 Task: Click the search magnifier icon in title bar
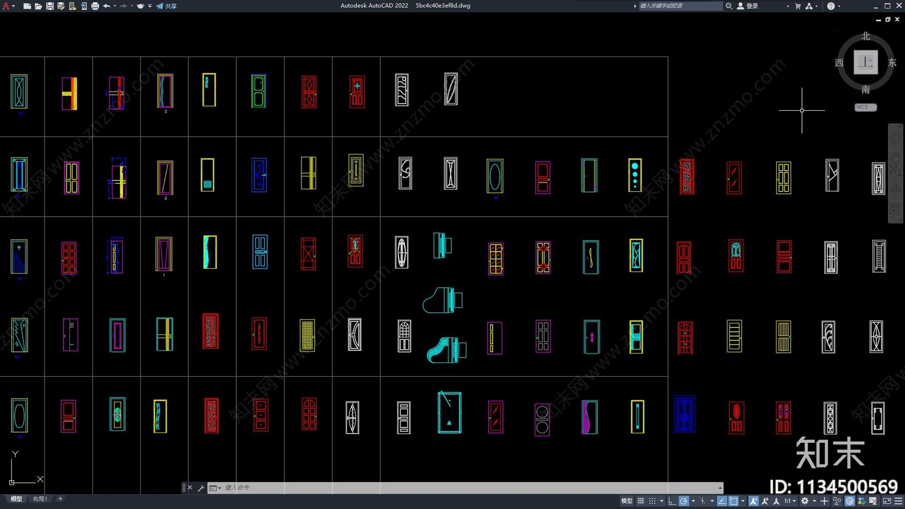tap(729, 6)
